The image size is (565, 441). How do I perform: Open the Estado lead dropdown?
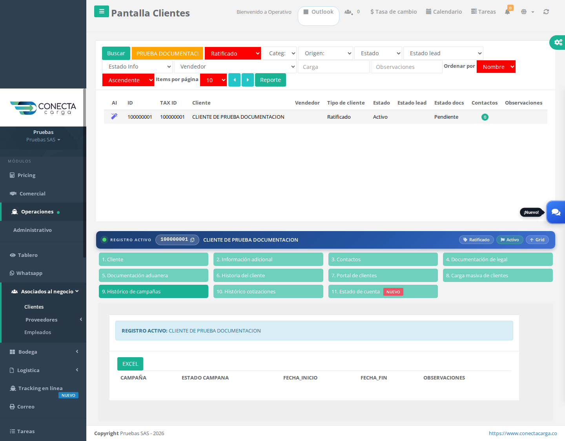click(x=443, y=53)
